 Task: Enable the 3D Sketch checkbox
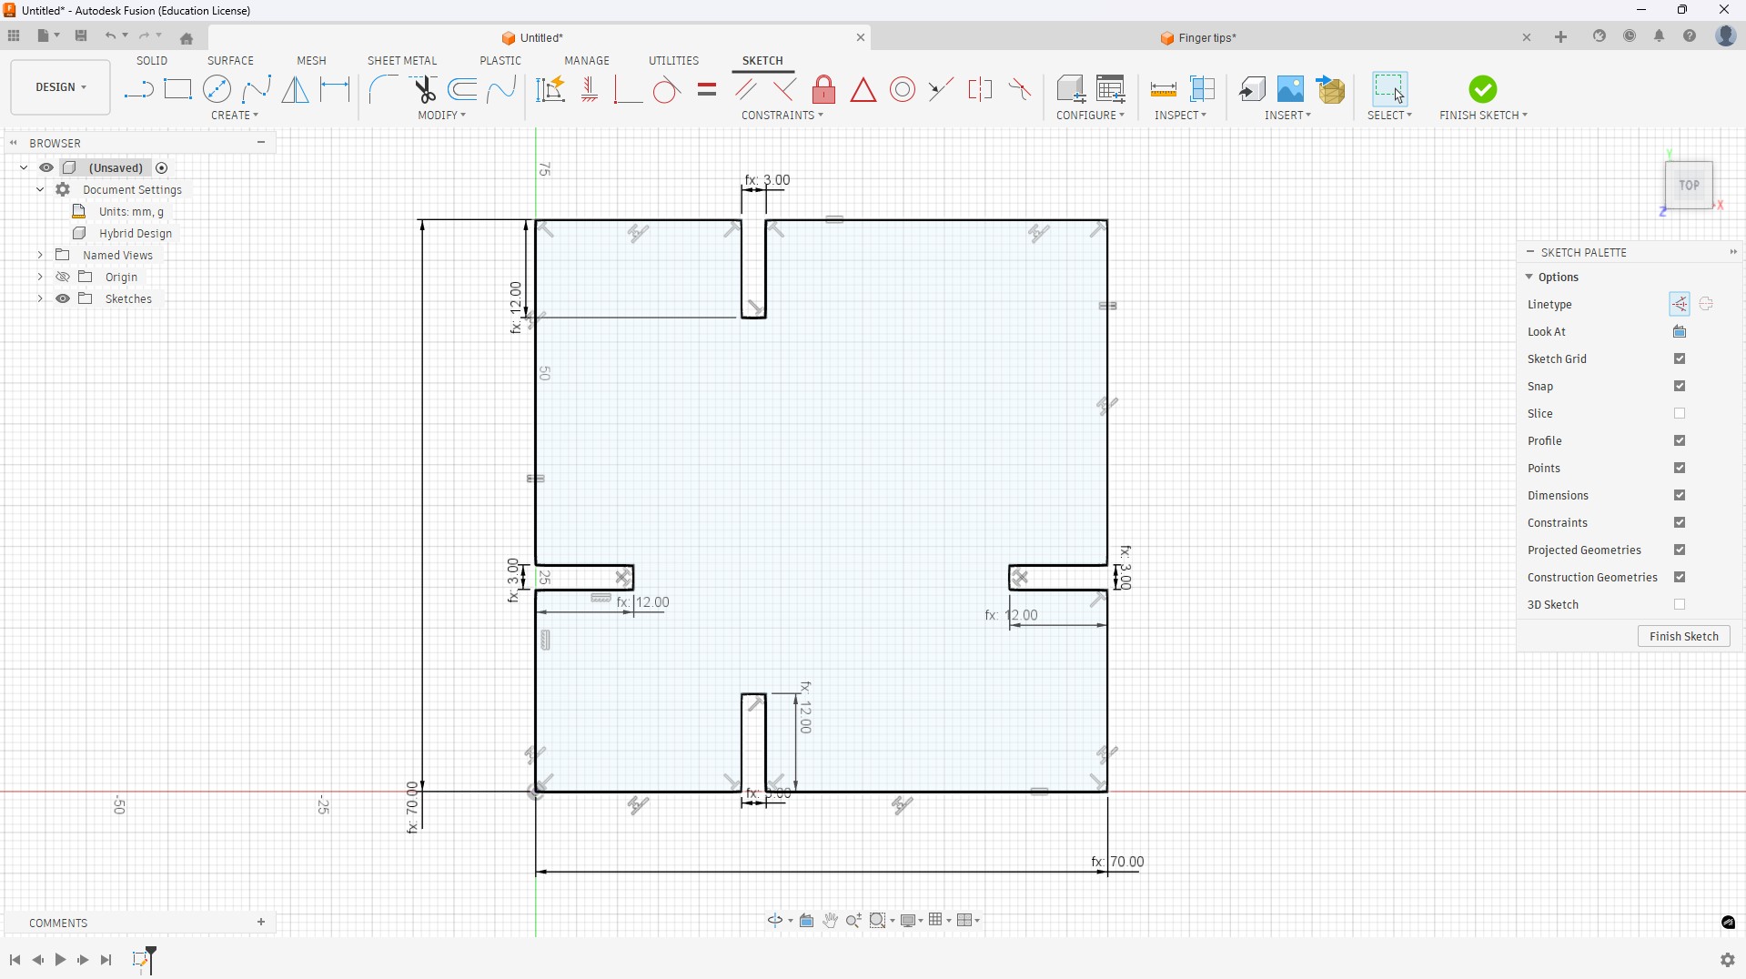click(x=1680, y=605)
